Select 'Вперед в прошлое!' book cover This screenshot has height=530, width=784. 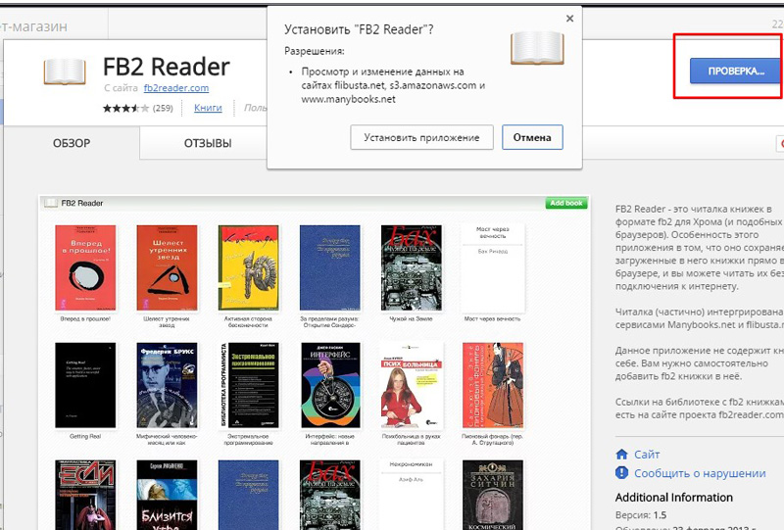[x=85, y=268]
